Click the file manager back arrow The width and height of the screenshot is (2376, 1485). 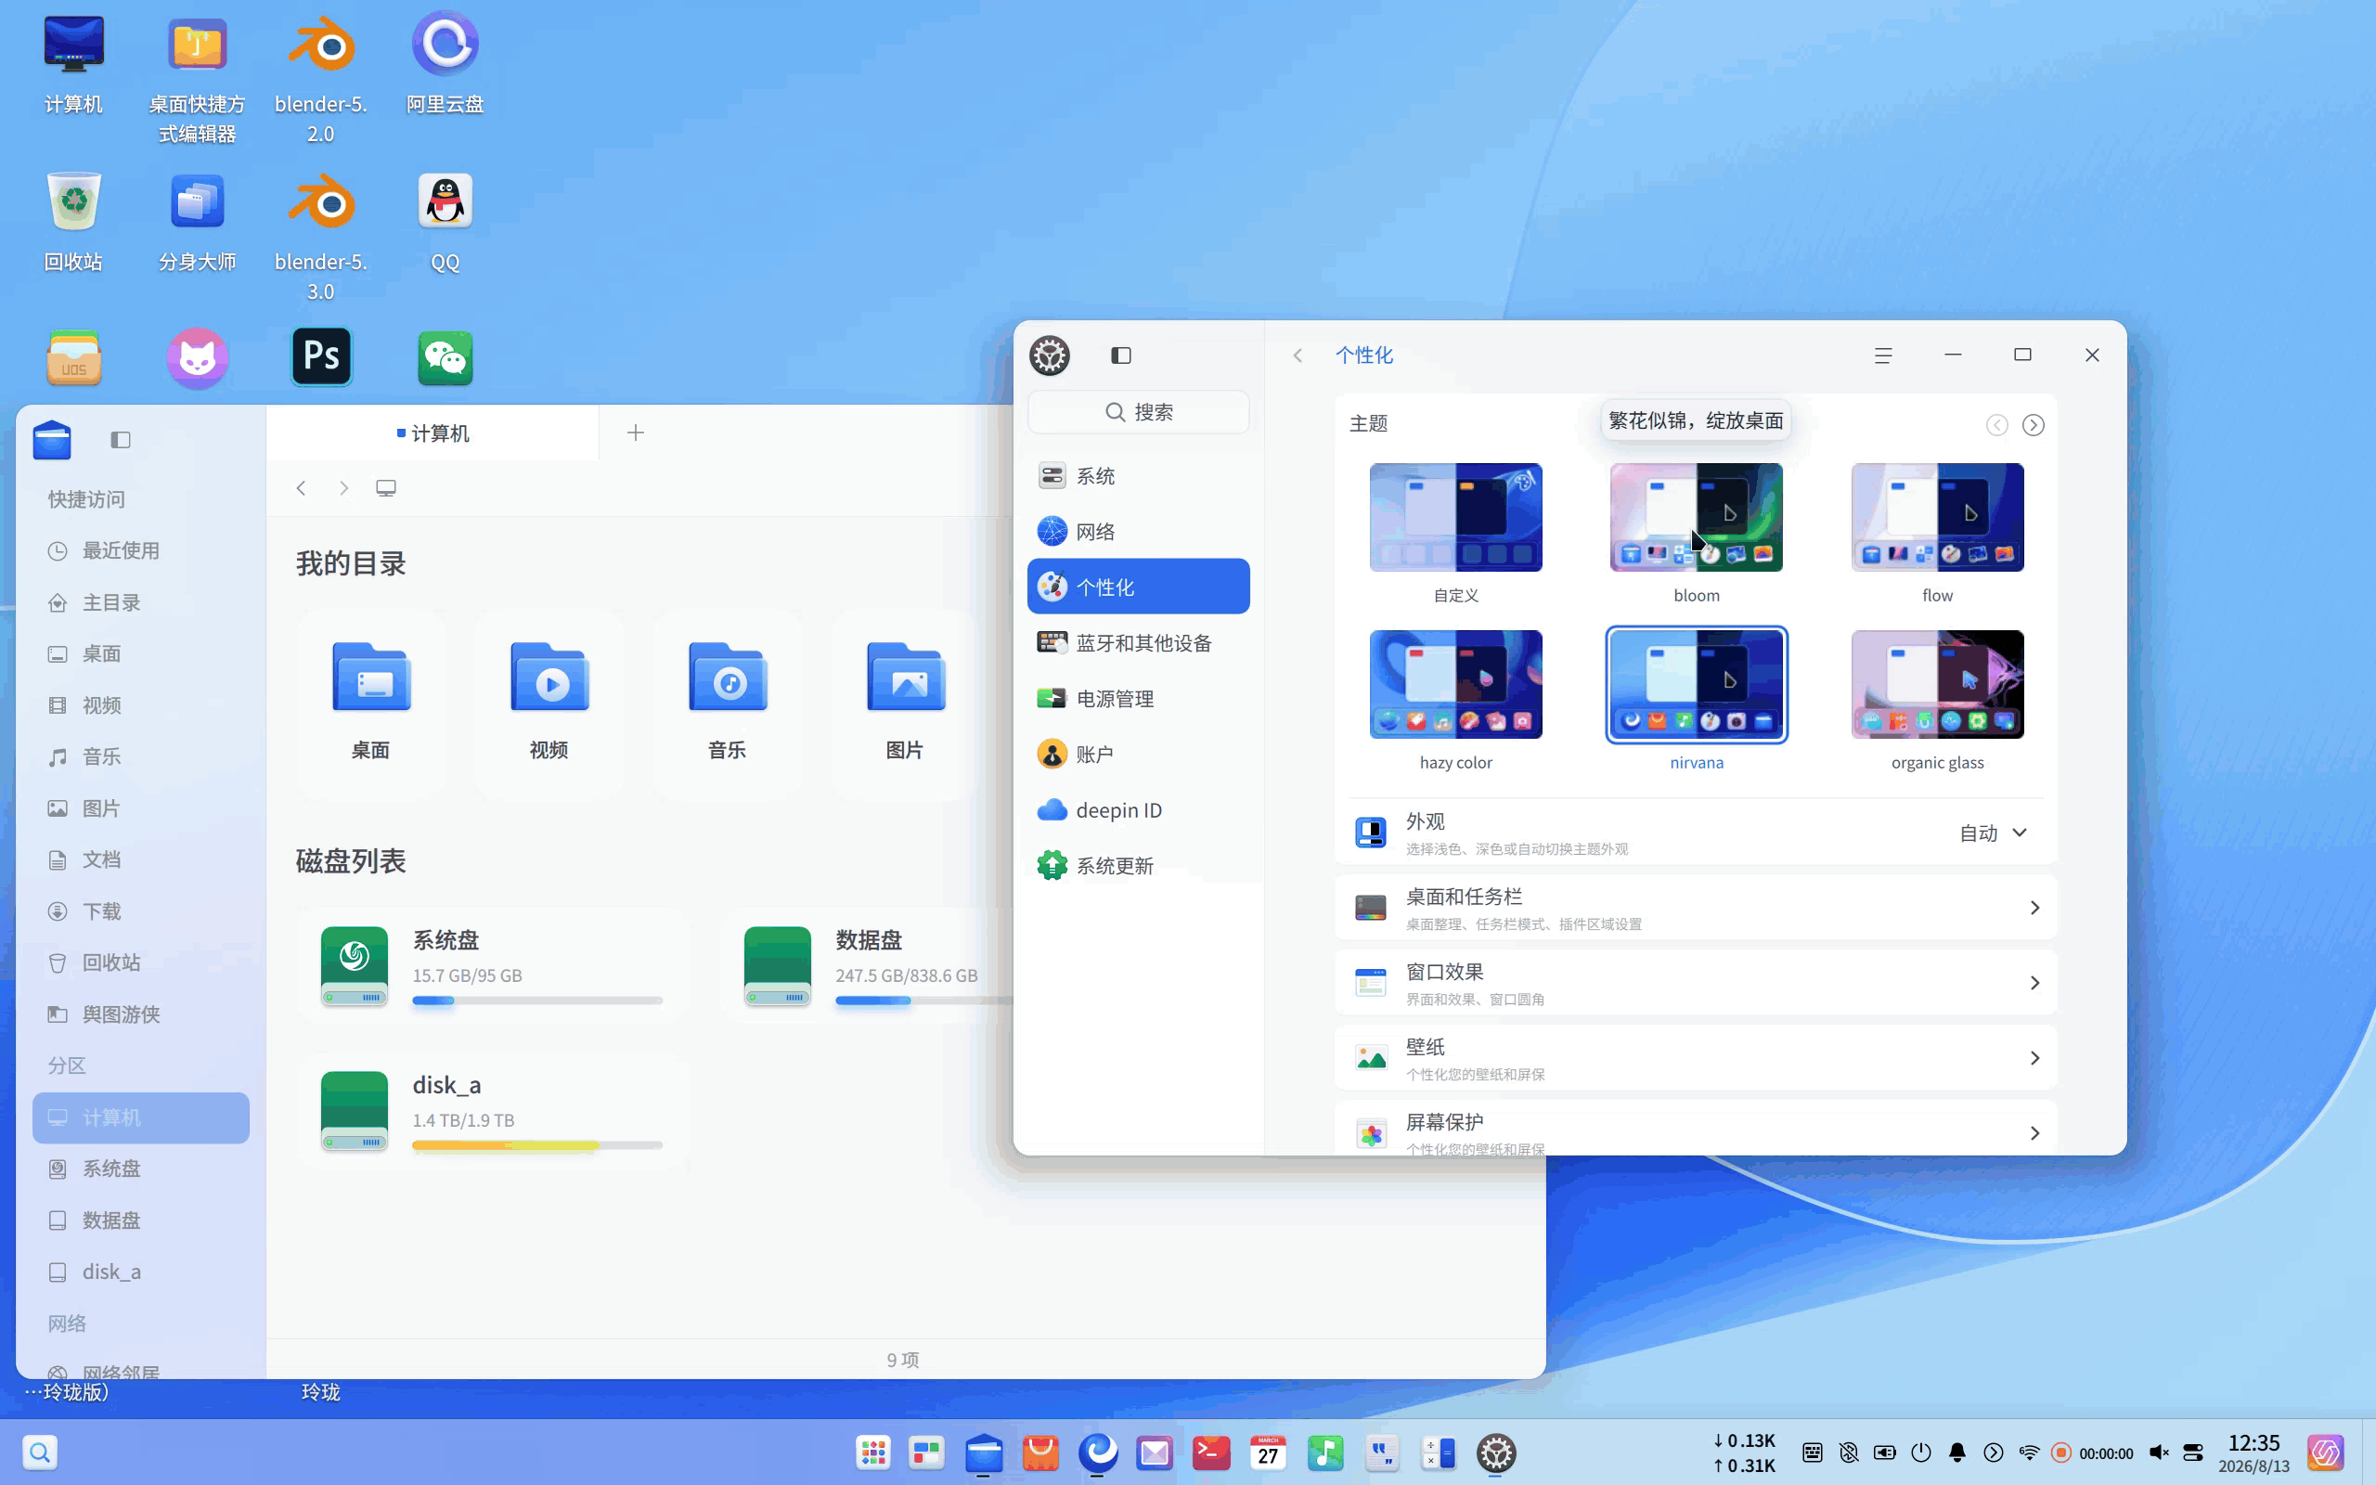coord(302,488)
